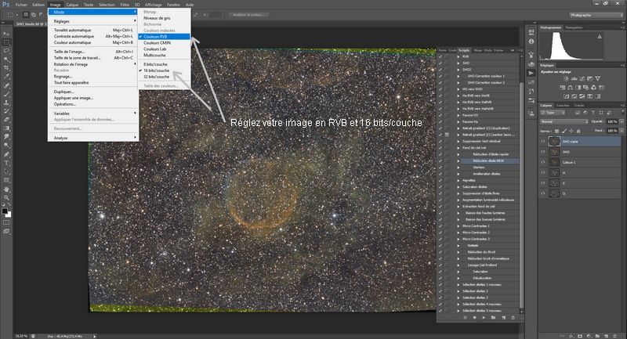Toggle visibility of layer H
The height and width of the screenshot is (339, 627).
pyautogui.click(x=543, y=172)
